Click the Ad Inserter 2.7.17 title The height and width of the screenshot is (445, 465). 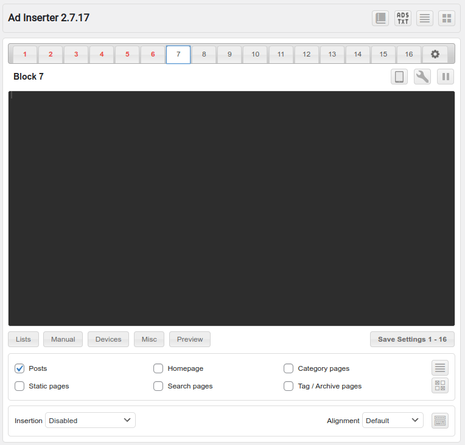[x=49, y=18]
